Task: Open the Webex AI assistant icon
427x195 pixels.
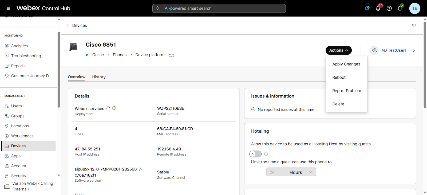Action: (367, 9)
